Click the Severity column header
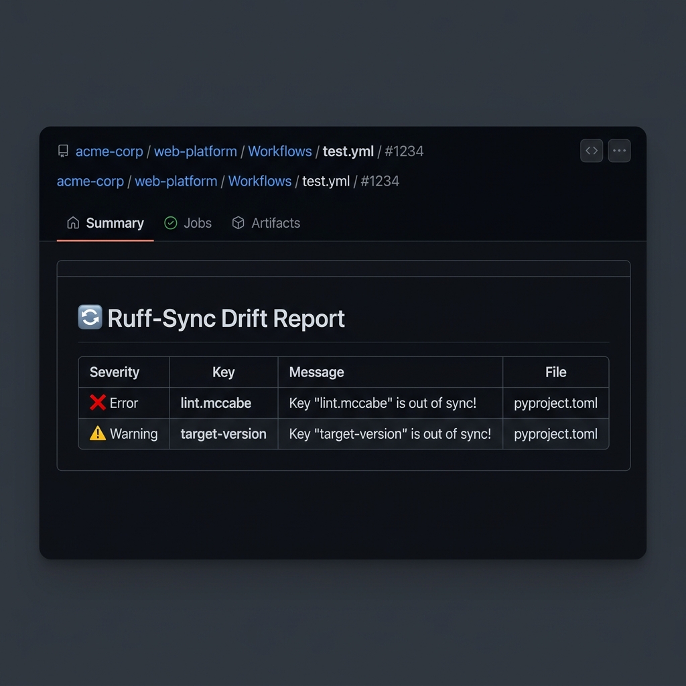The height and width of the screenshot is (686, 686). click(114, 372)
